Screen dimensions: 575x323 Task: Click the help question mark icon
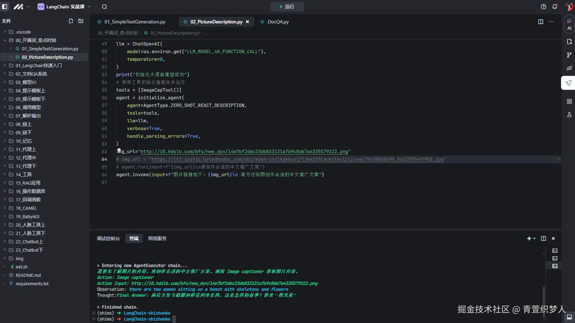coord(543,7)
